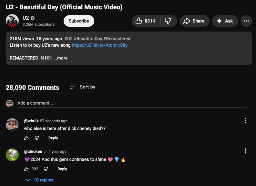Click the Ask button with sparkle icon
This screenshot has height=186, width=256.
pyautogui.click(x=225, y=21)
